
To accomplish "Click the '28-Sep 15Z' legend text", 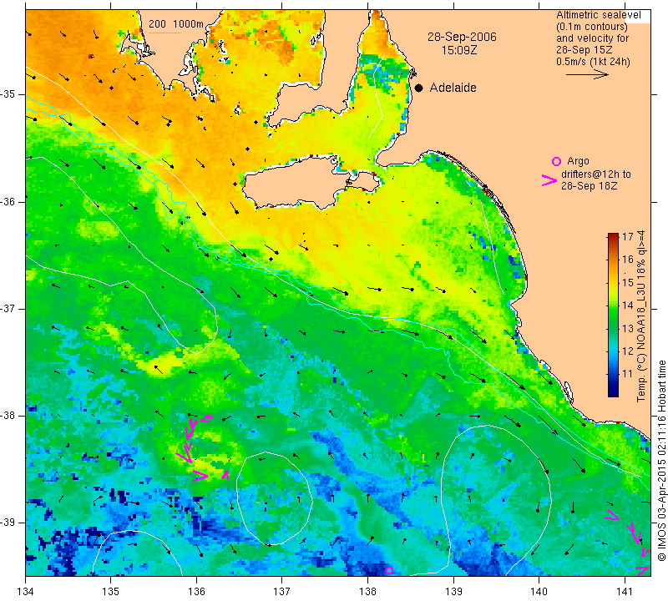I will click(x=584, y=50).
